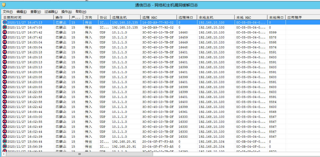The image size is (320, 157).
Task: Open the 帮助(H) menu
Action: [81, 12]
